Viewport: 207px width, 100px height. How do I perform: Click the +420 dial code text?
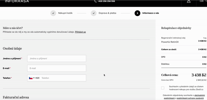click(x=37, y=78)
